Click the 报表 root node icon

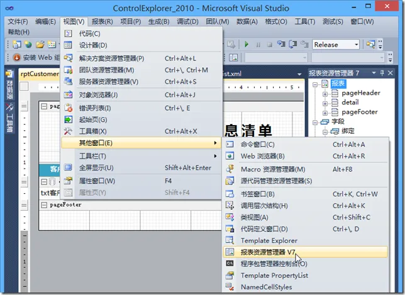325,84
